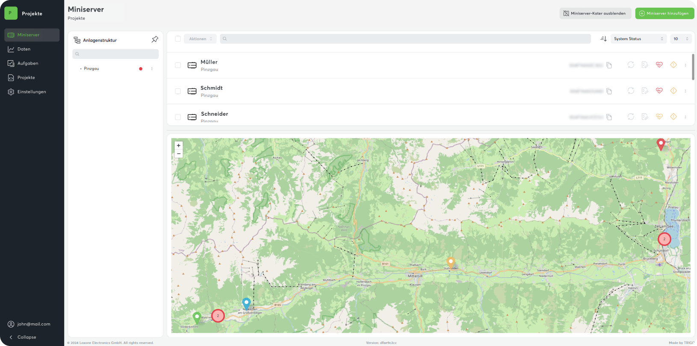
Task: Click the orange warning diamond for Schmidt
Action: pyautogui.click(x=673, y=91)
